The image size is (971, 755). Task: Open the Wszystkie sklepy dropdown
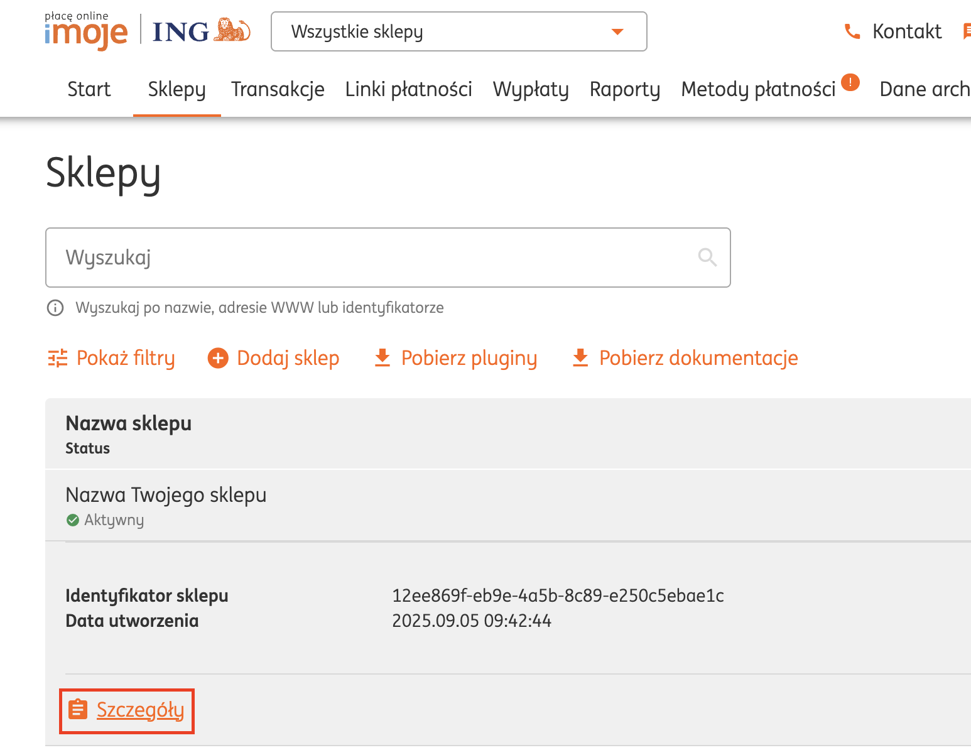(458, 31)
